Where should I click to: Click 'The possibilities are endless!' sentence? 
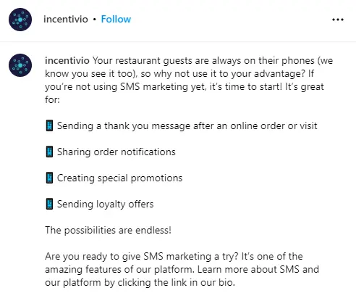click(x=108, y=230)
